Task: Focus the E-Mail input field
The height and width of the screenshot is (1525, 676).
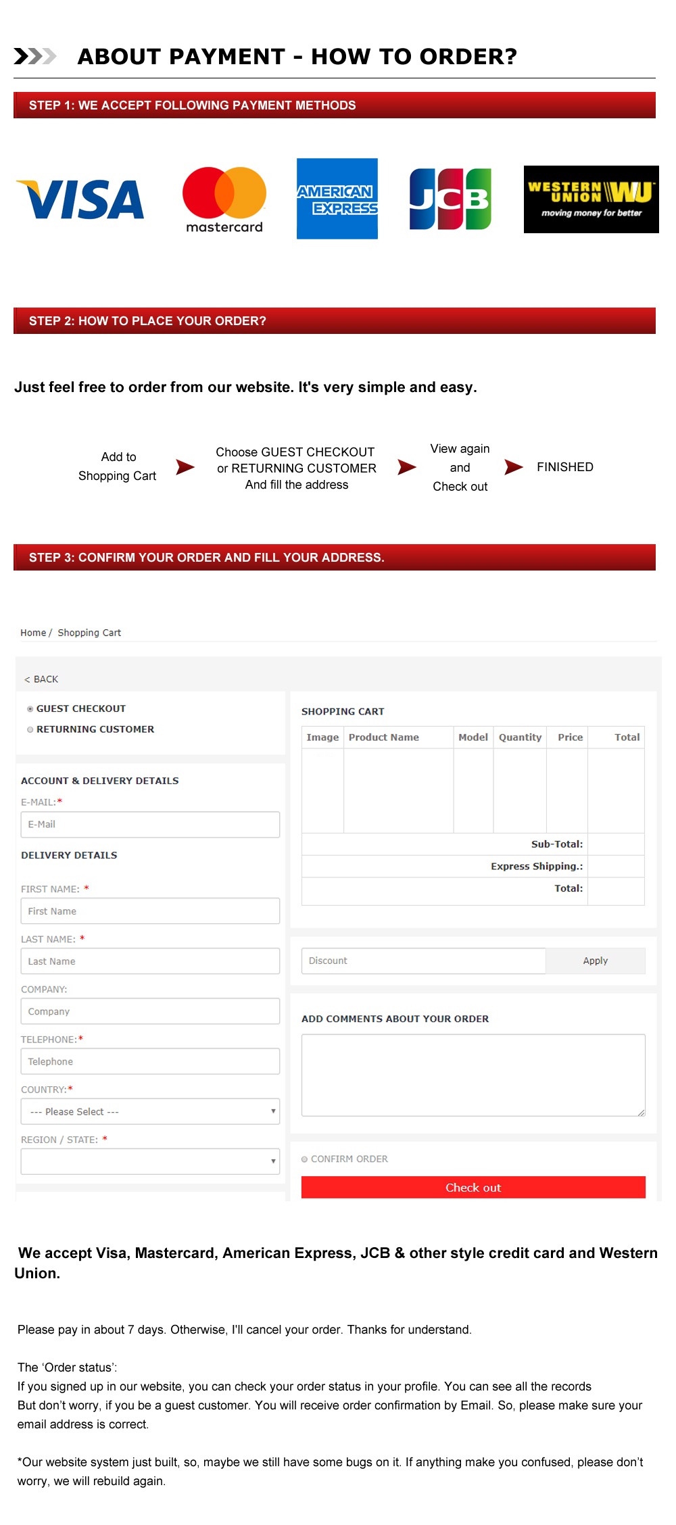Action: point(150,825)
